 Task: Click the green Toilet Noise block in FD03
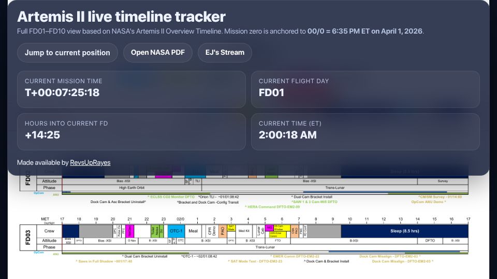[x=155, y=231]
